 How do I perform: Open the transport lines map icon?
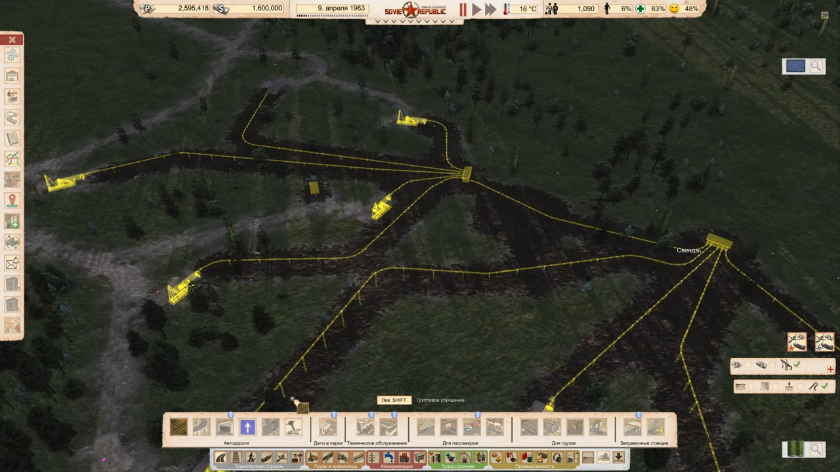[12, 159]
